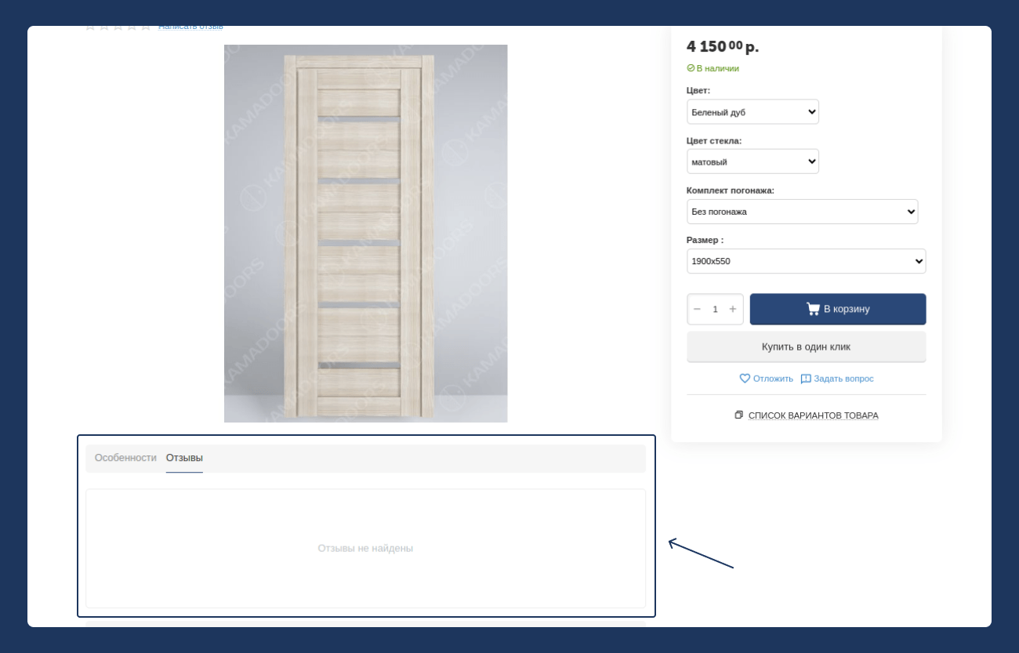
Task: Increase quantity with the plus button
Action: point(733,309)
